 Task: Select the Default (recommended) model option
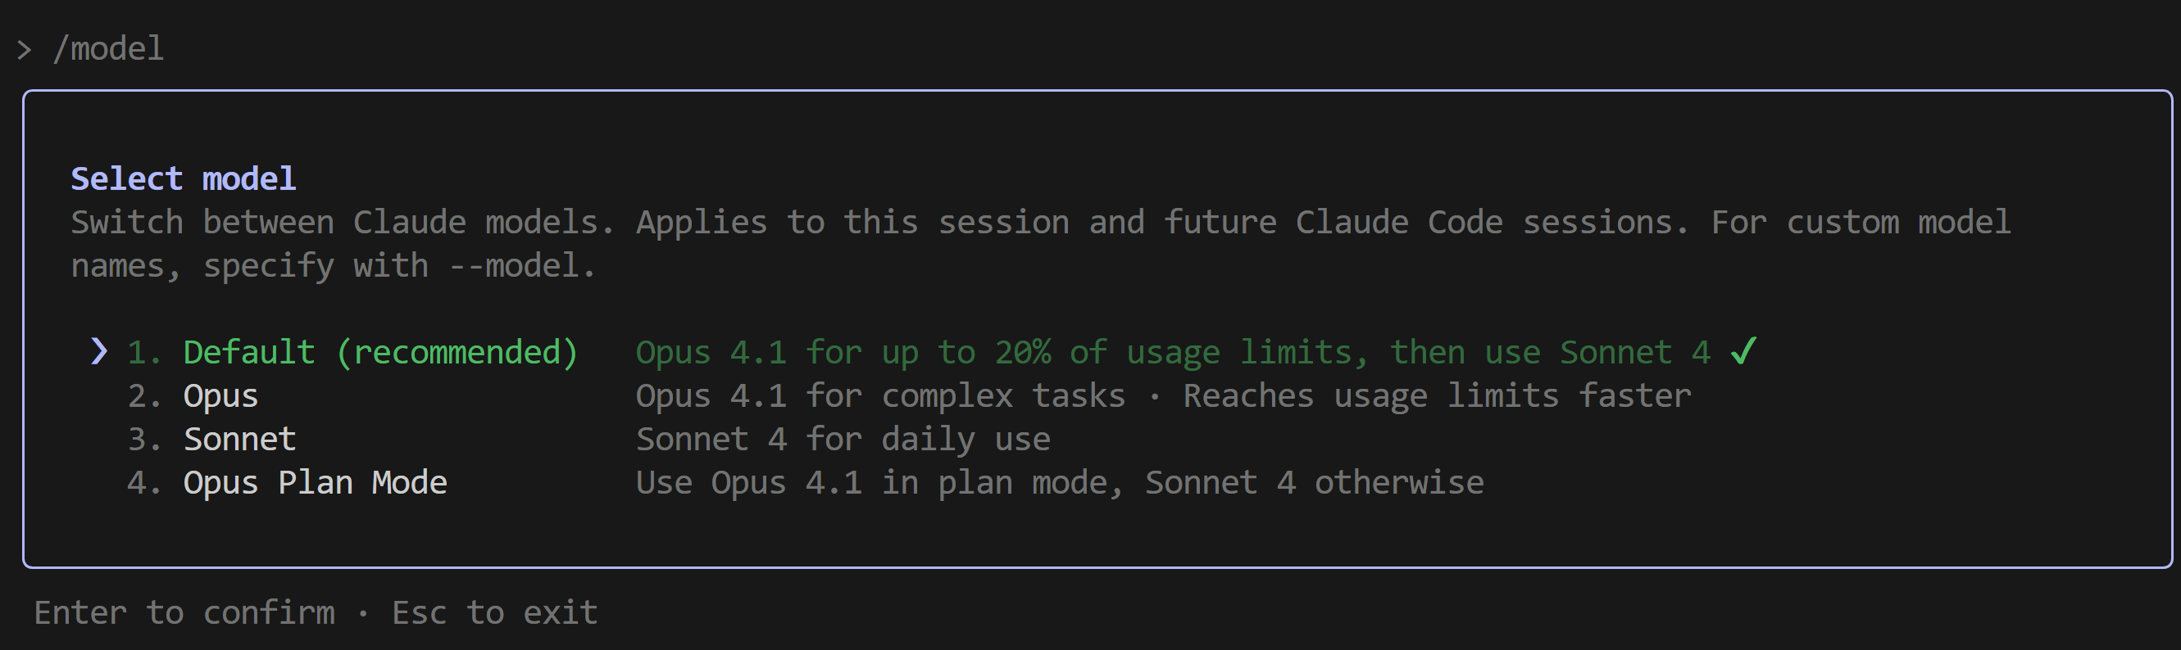coord(380,352)
